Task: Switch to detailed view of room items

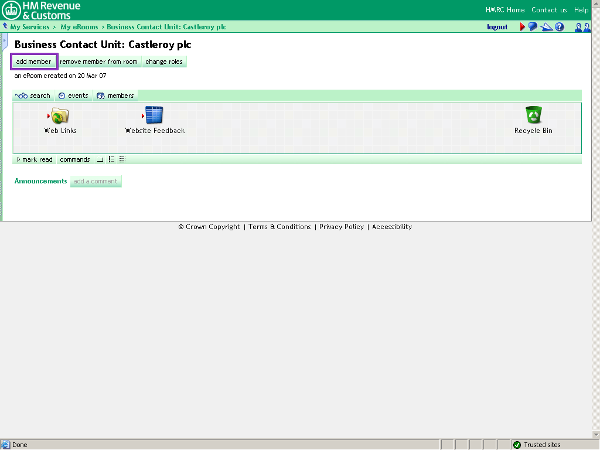Action: click(121, 159)
